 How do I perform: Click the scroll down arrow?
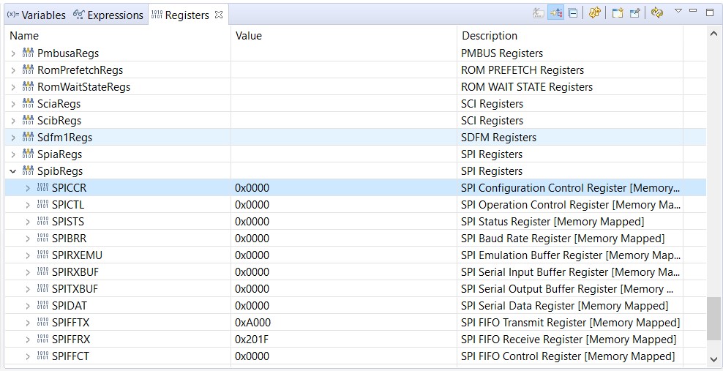[x=713, y=359]
